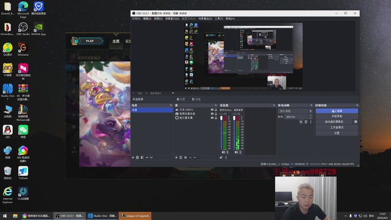Open advanced audio properties gear icon in mixer
Screen dimensions: 391x220
click(221, 157)
